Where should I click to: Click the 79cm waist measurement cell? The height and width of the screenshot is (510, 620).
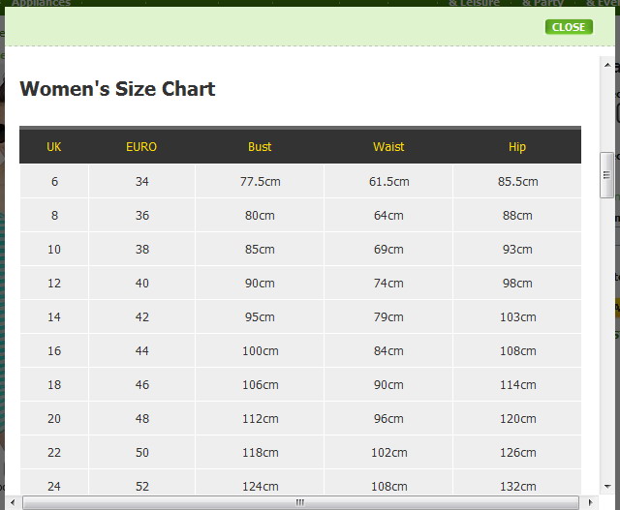coord(388,317)
